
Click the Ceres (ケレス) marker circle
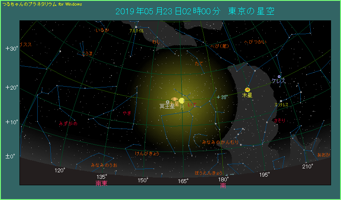pos(280,77)
